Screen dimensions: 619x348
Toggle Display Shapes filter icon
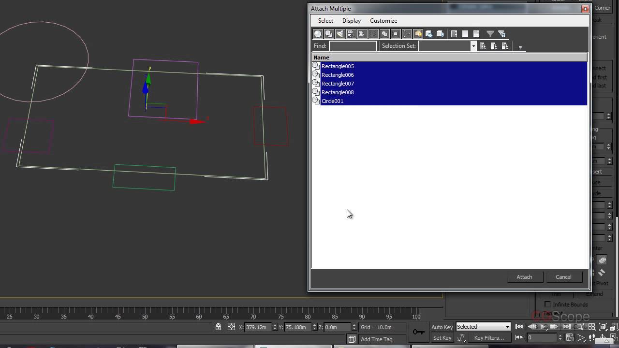pos(329,34)
